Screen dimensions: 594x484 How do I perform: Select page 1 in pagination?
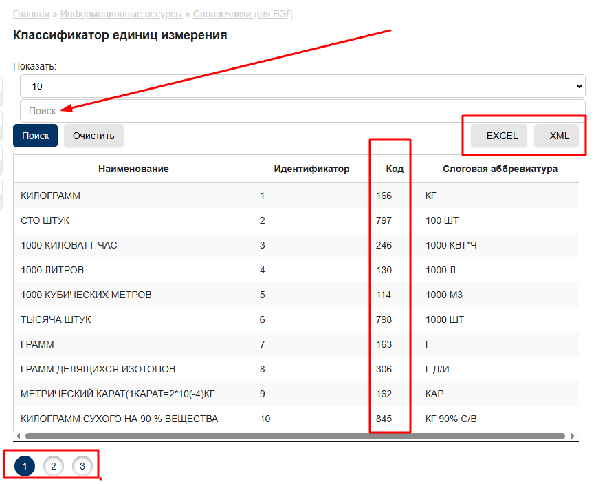25,467
